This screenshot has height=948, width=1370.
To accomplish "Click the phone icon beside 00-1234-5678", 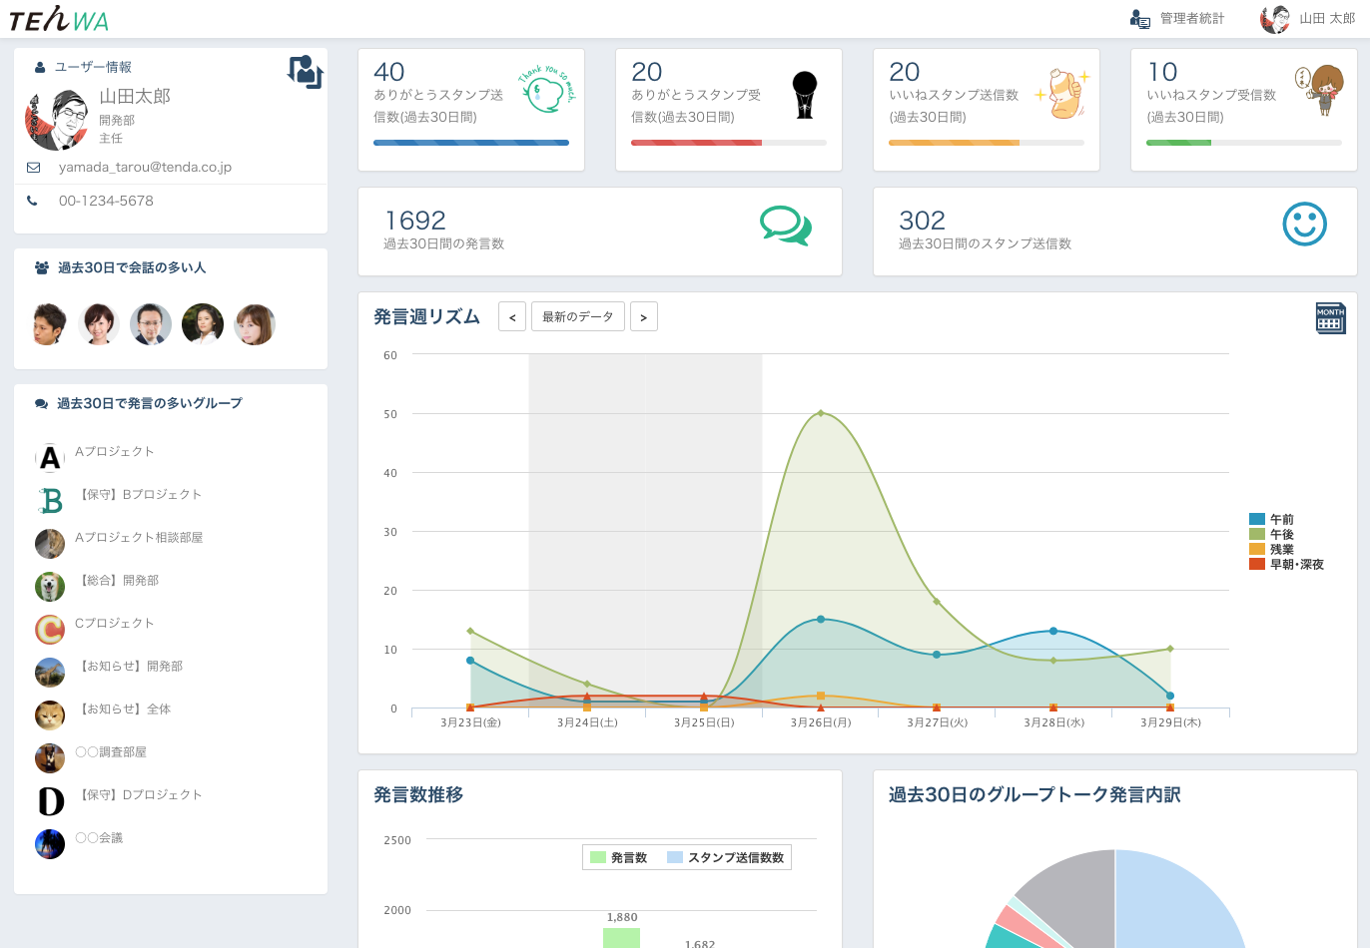I will point(32,201).
